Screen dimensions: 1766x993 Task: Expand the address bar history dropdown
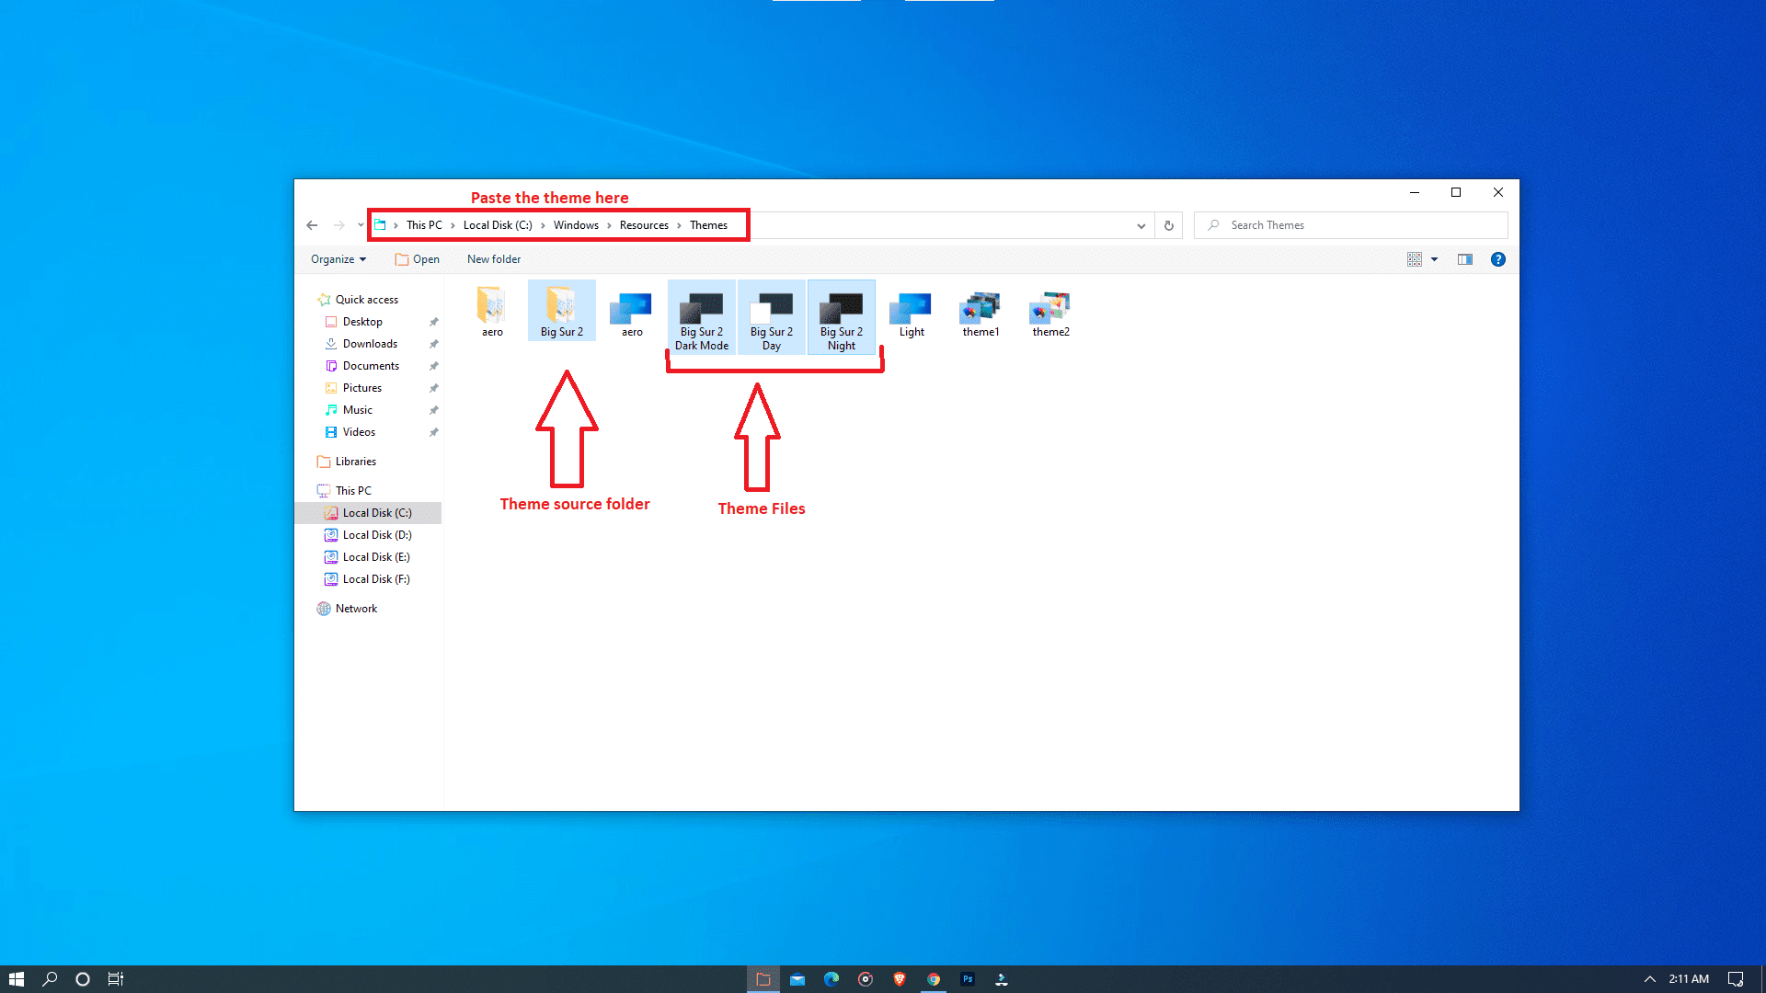pyautogui.click(x=1141, y=225)
